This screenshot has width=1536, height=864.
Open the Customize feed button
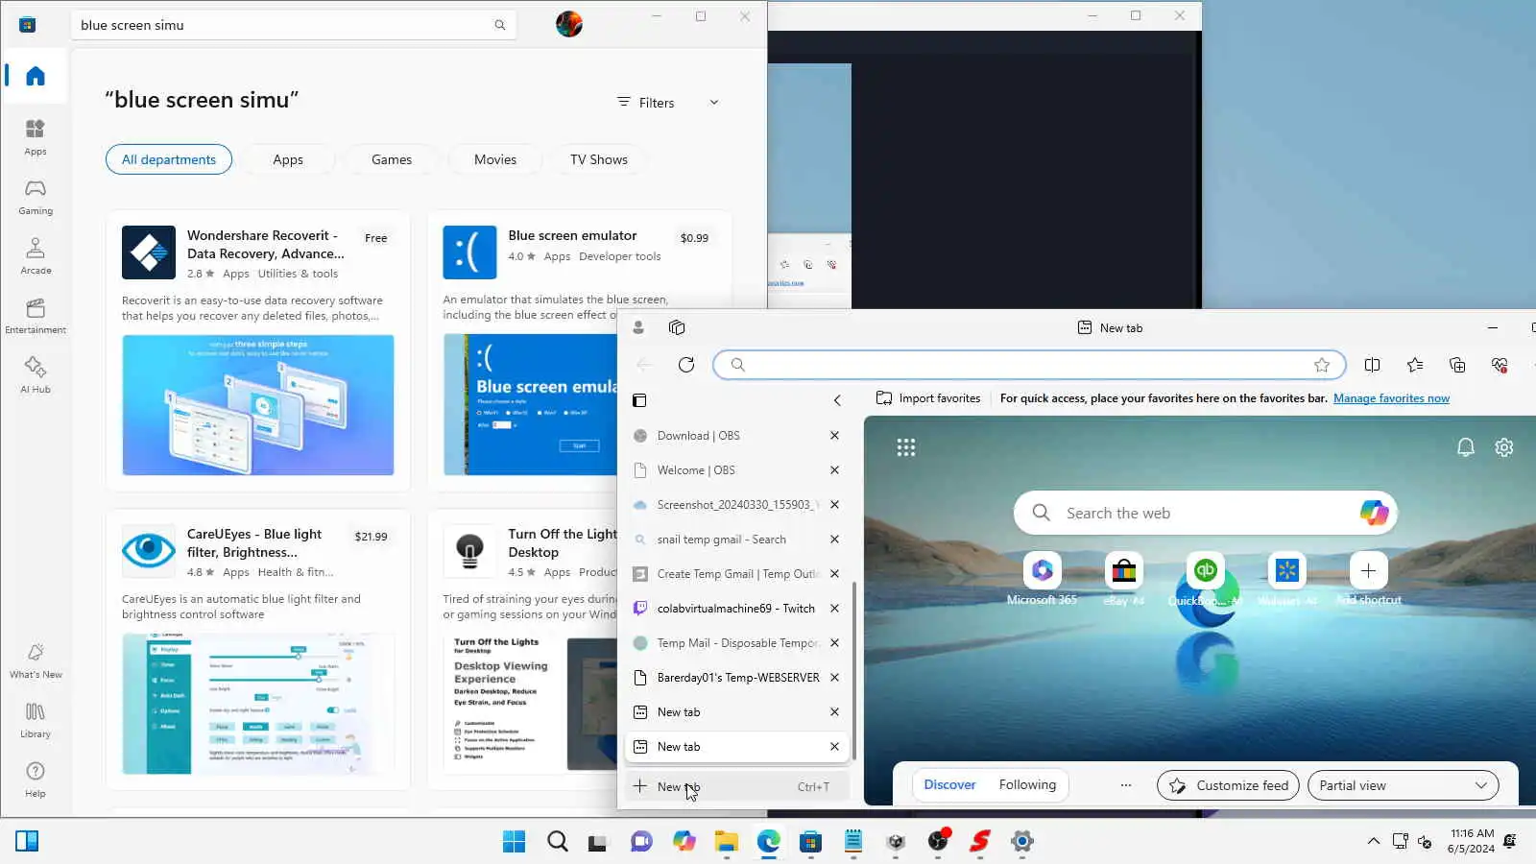[1228, 785]
